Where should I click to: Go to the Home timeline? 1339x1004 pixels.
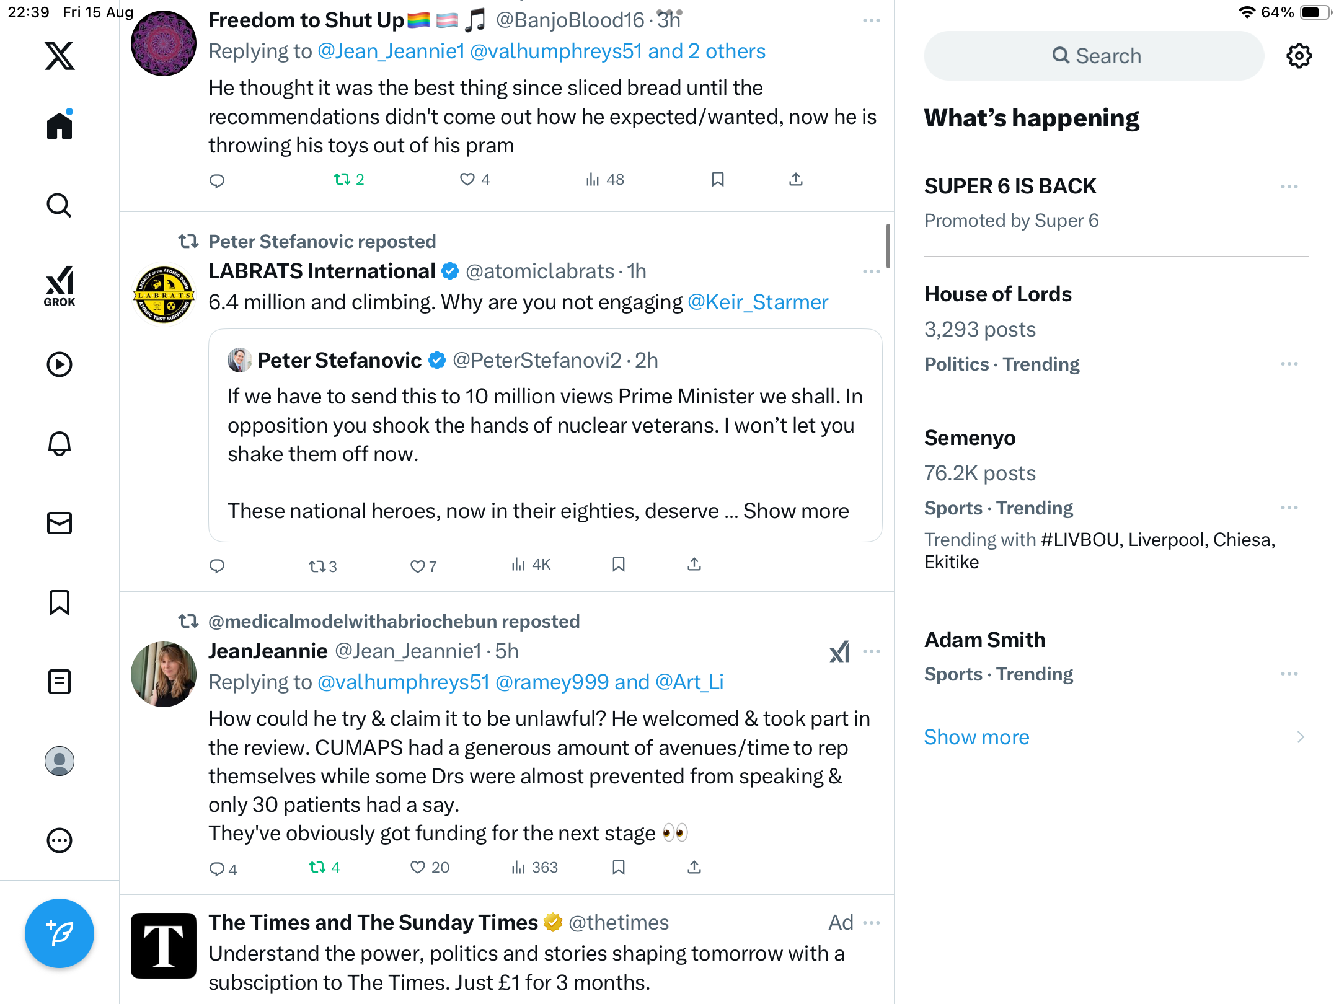60,126
